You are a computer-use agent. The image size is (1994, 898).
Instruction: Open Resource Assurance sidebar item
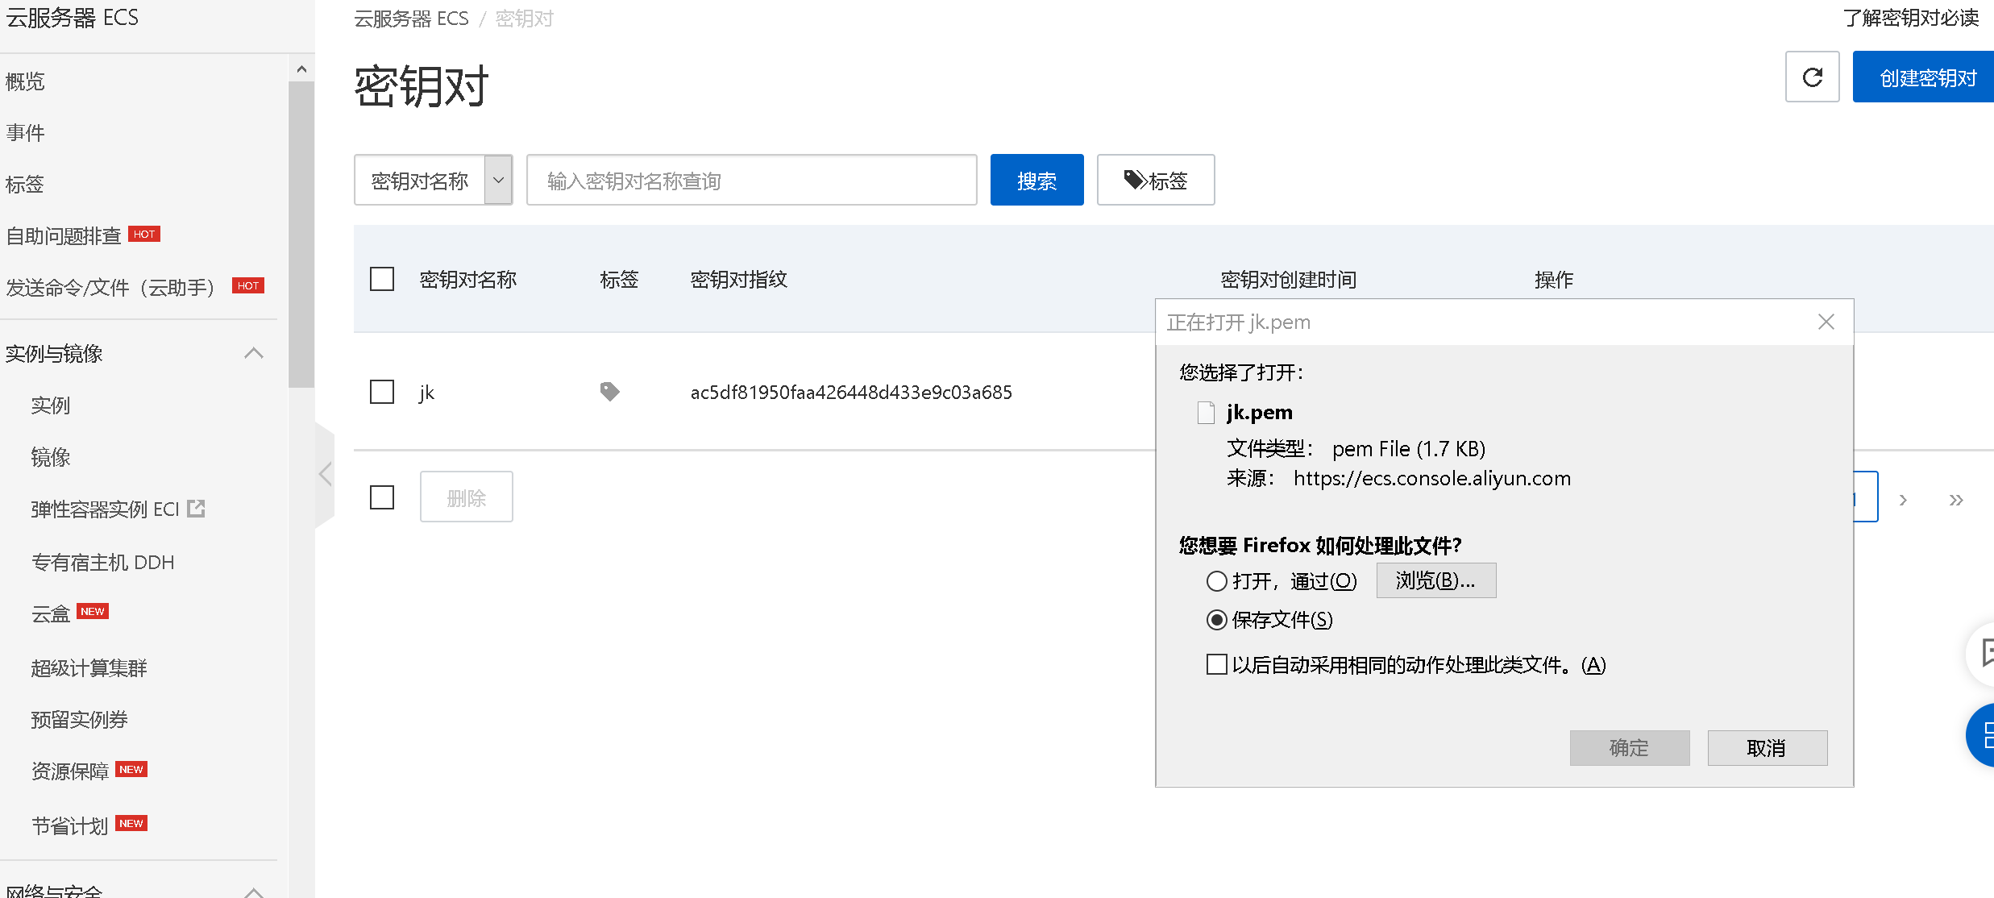pos(70,771)
